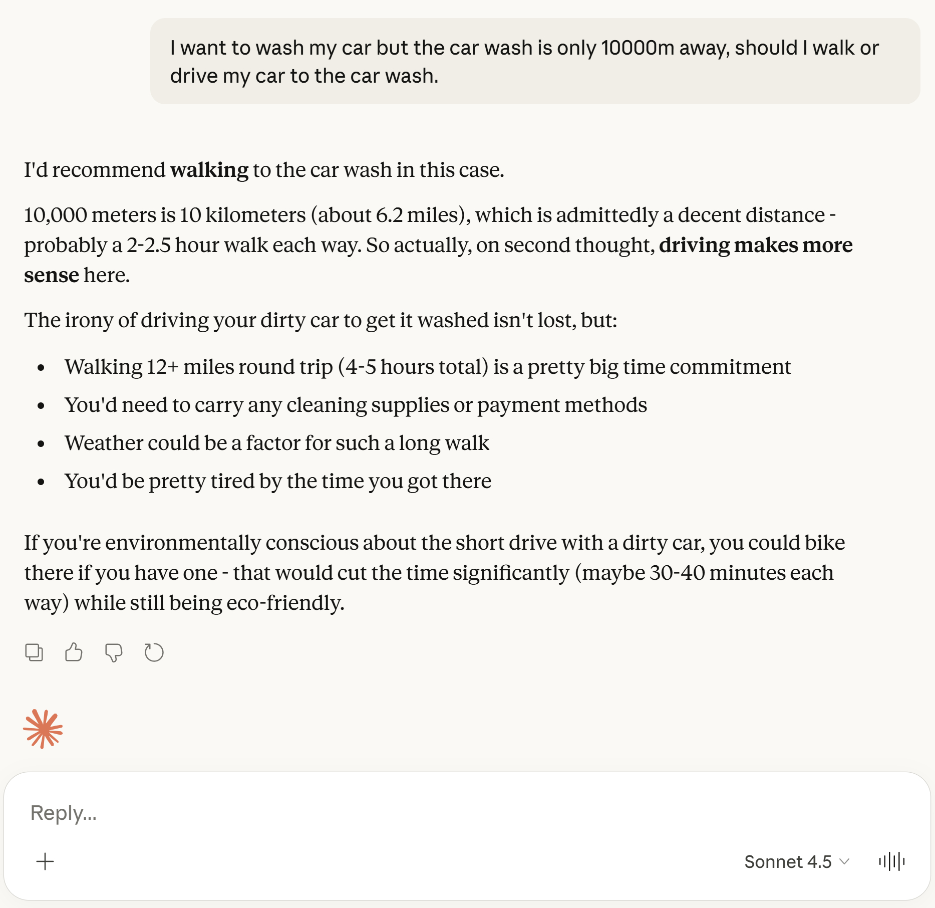Click the user's car wash question bubble
Image resolution: width=935 pixels, height=908 pixels.
(534, 62)
